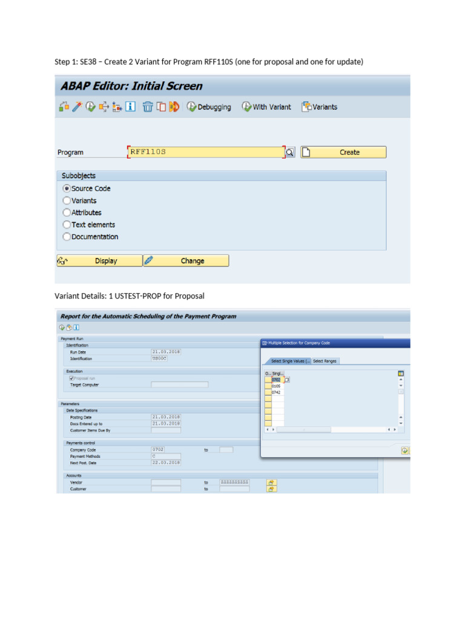Screen dimensions: 465x620
Task: Select the Variants subobject radio button
Action: (67, 200)
